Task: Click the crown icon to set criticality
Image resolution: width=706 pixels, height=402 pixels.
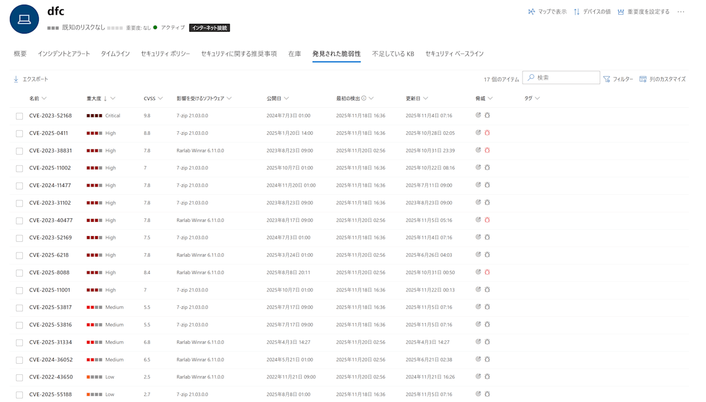Action: 621,12
